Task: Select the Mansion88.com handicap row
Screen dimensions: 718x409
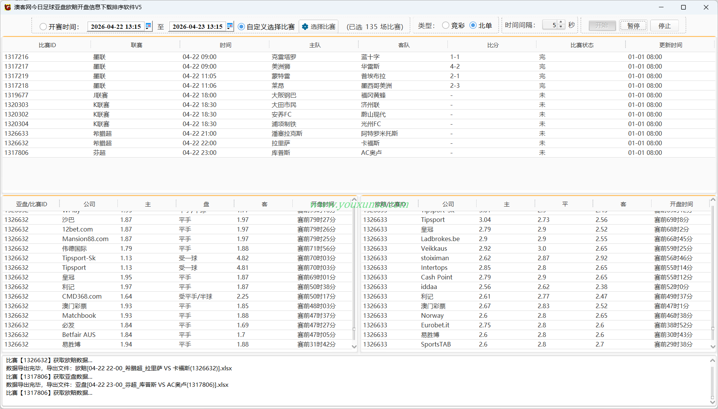Action: click(177, 239)
